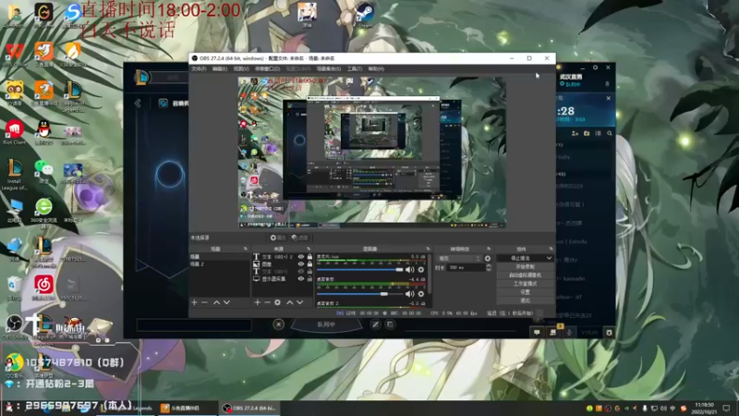739x416 pixels.
Task: Mute the second audio mixer channel 桌面音频
Action: tap(409, 293)
